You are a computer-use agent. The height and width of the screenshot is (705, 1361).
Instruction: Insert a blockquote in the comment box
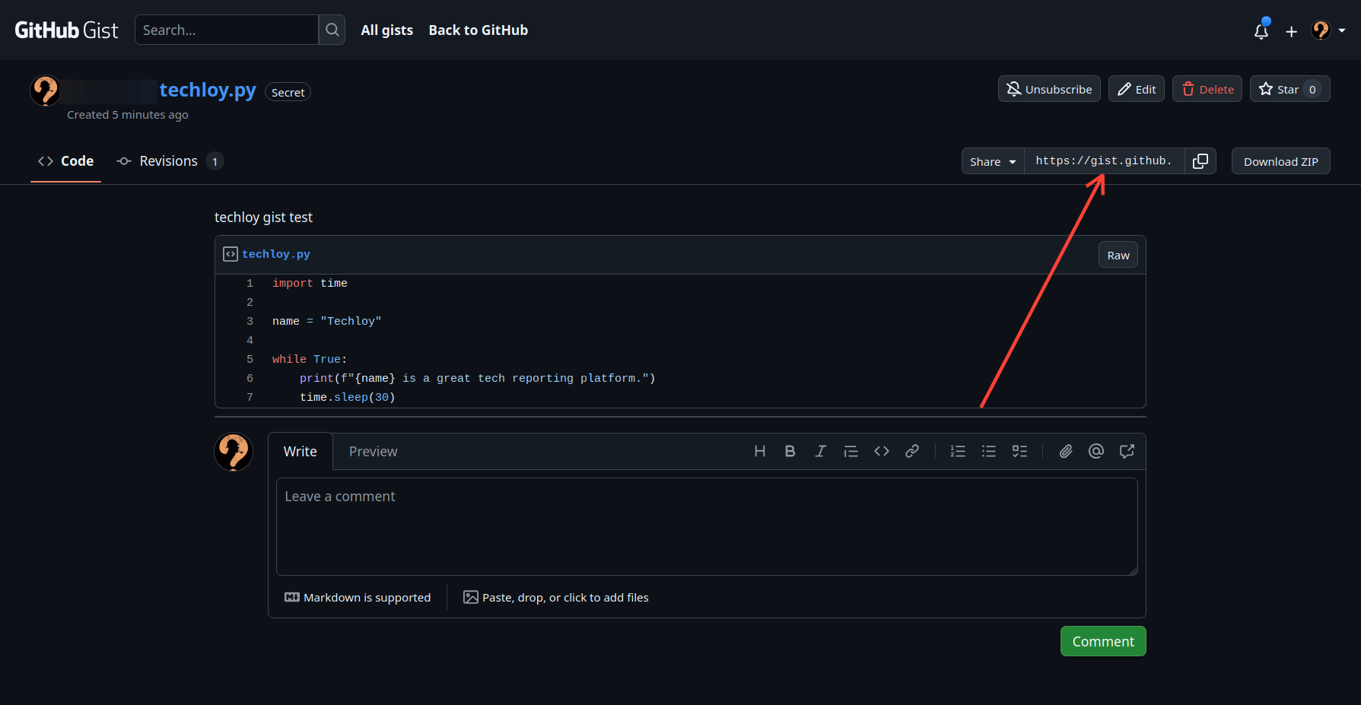point(851,451)
